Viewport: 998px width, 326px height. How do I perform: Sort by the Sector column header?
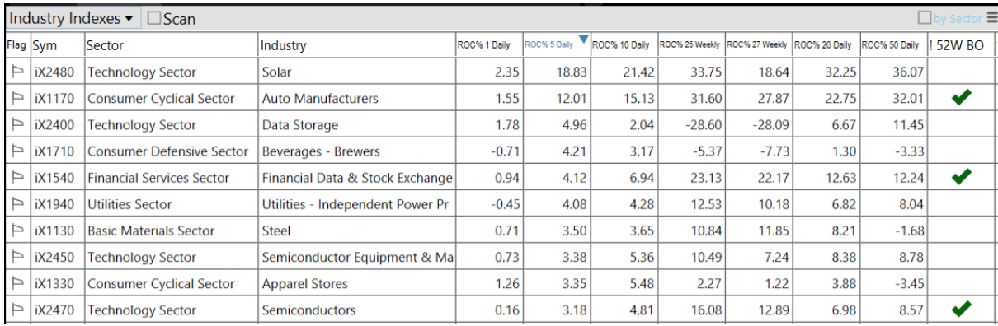(x=105, y=46)
